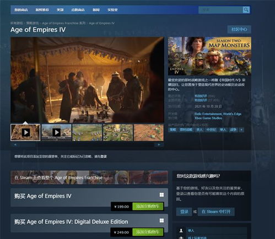275x239 pixels.
Task: Click the single-player person icon in features list
Action: (181, 231)
